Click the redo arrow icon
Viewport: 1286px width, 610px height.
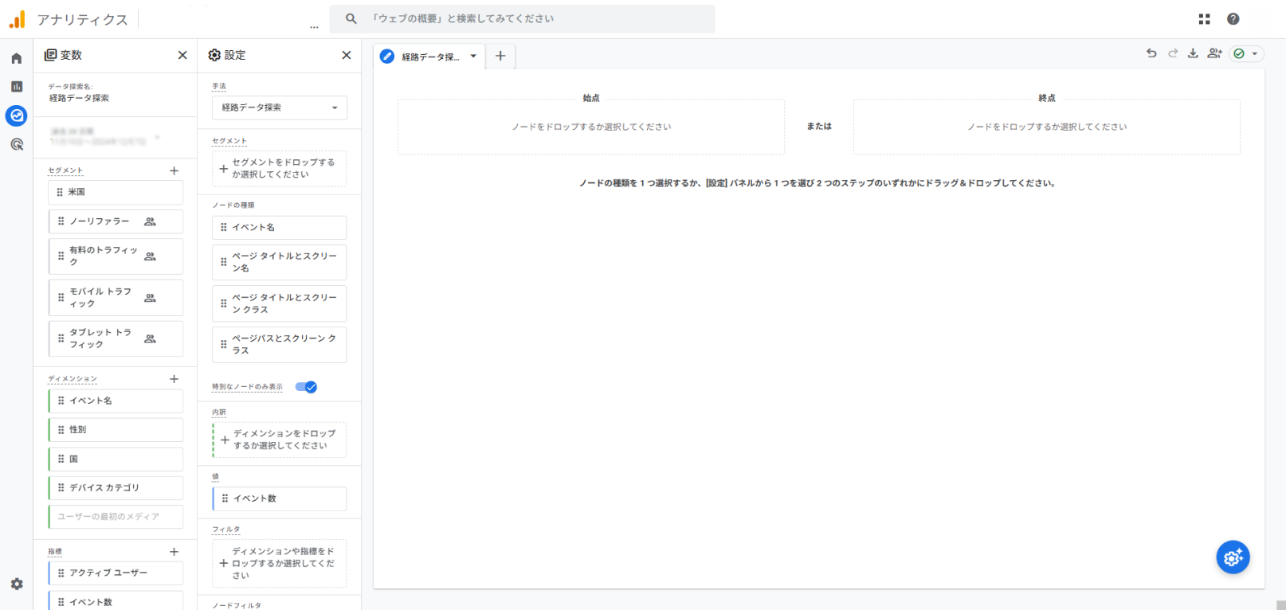click(x=1173, y=53)
